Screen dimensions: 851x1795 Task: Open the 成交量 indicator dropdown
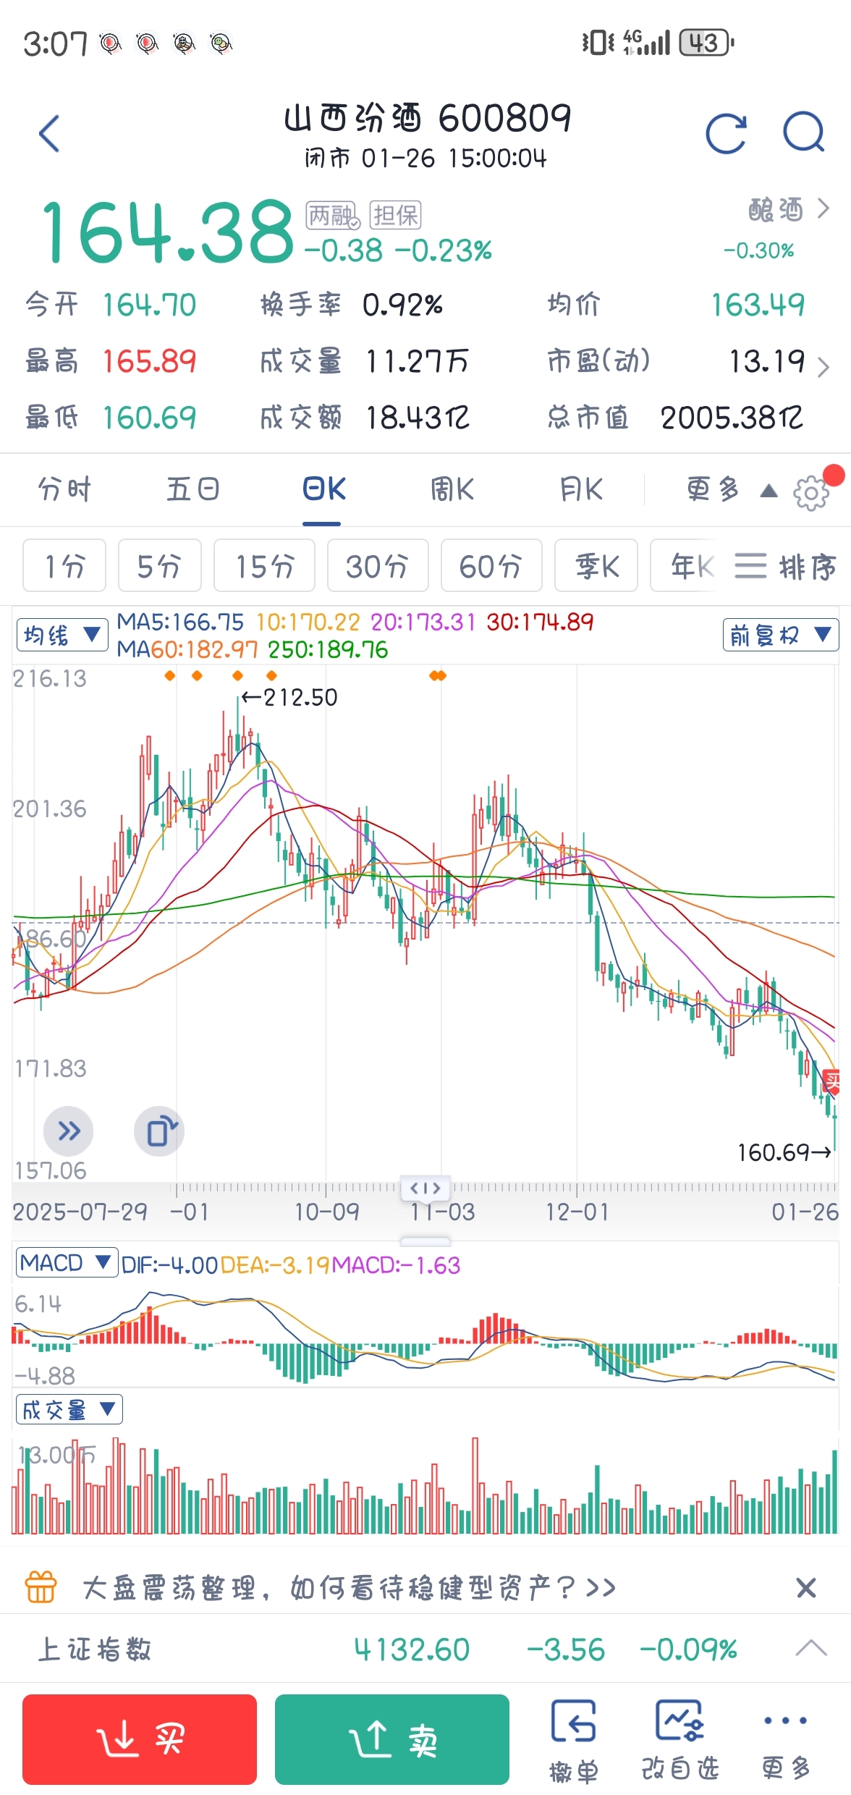(x=69, y=1409)
